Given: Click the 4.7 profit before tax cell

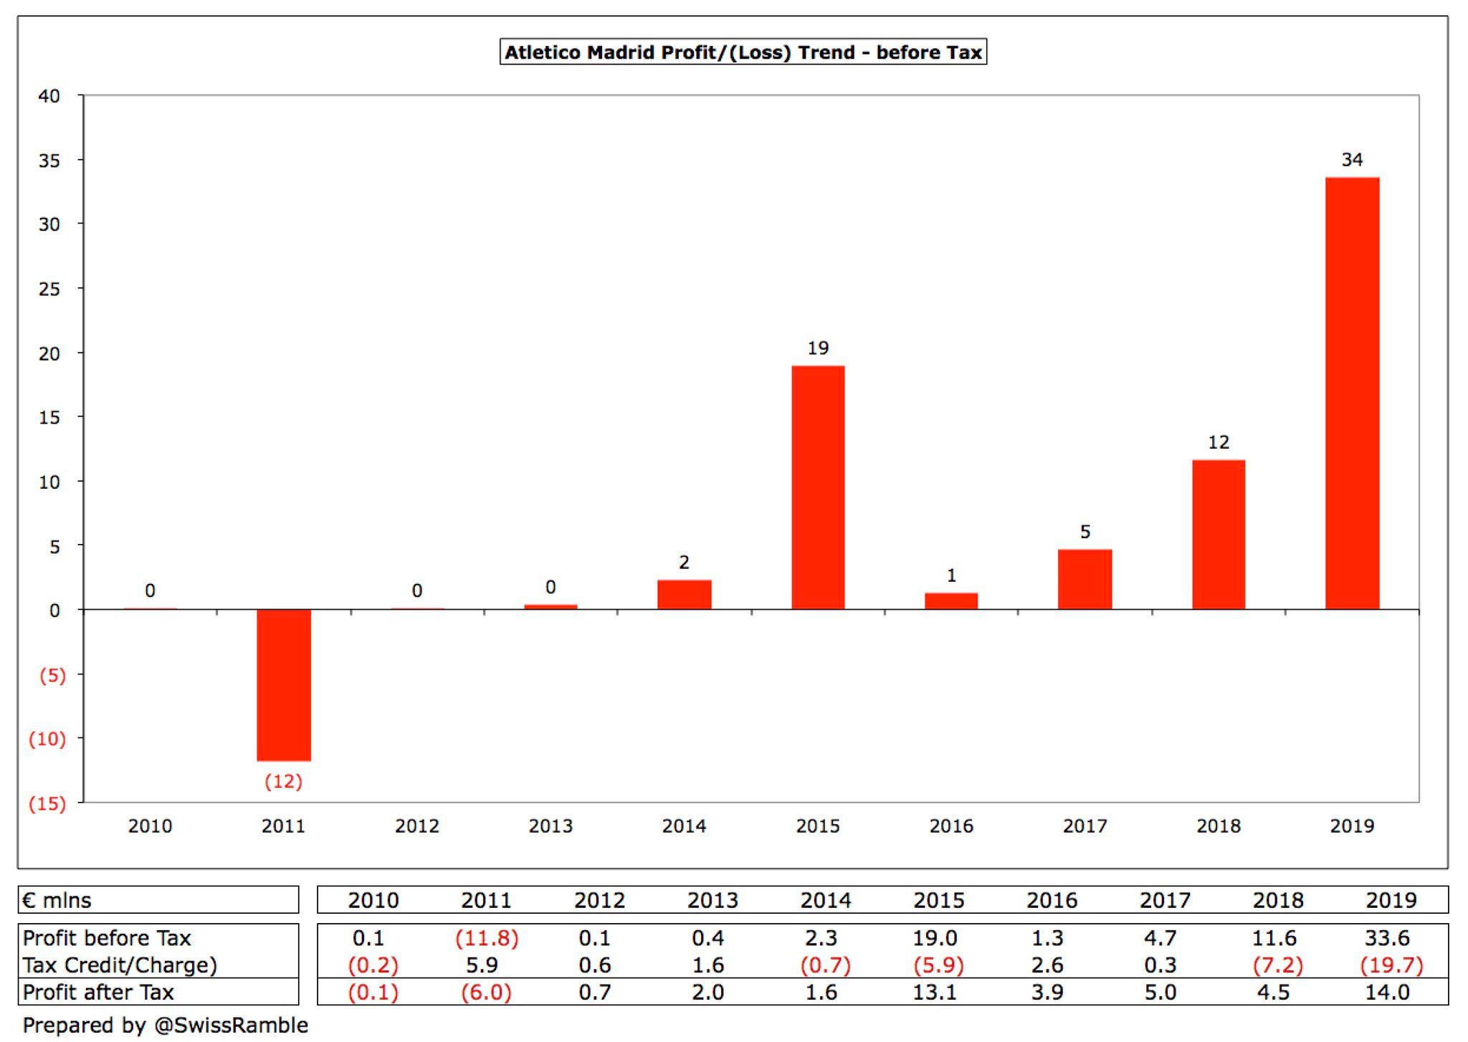Looking at the screenshot, I should [x=1160, y=938].
